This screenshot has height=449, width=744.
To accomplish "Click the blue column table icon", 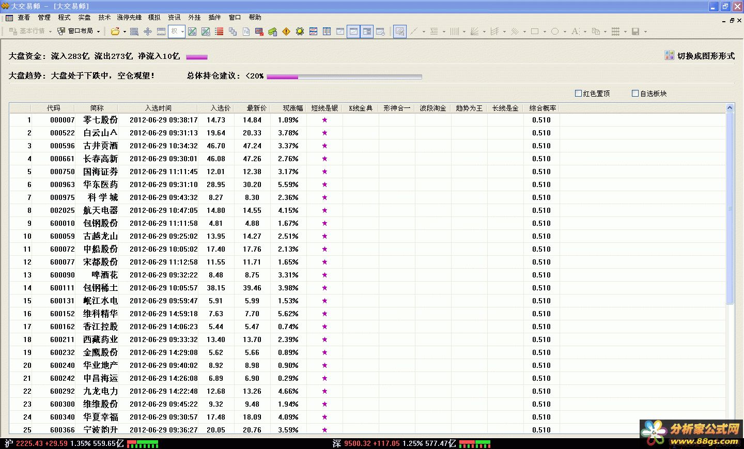I will (x=327, y=32).
